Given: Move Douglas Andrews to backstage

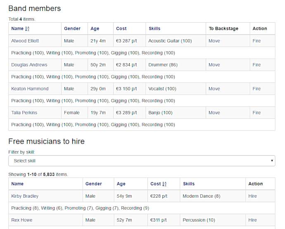Looking at the screenshot, I should 214,65.
